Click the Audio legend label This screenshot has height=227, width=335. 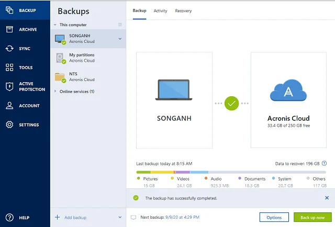tap(216, 179)
